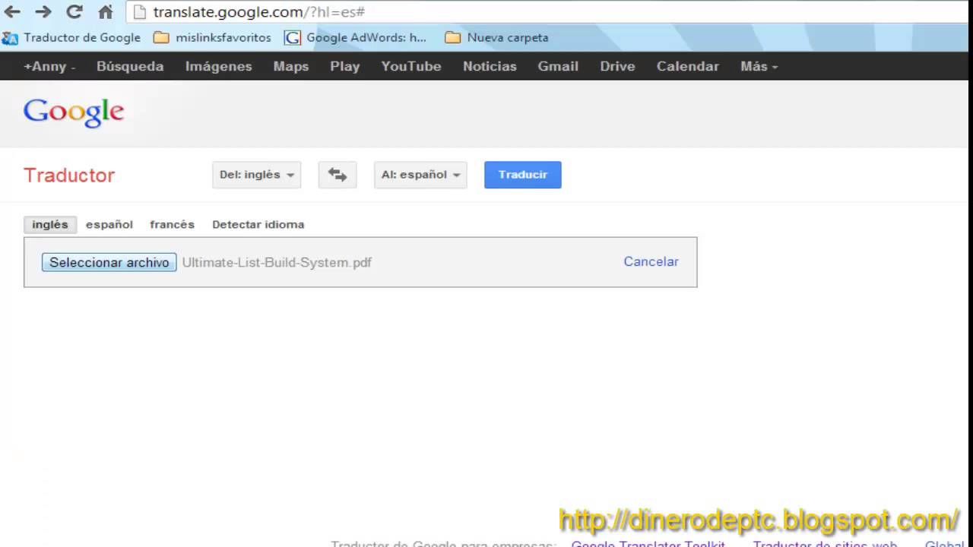Viewport: 973px width, 547px height.
Task: Open Gmail in the Google bar
Action: click(558, 66)
